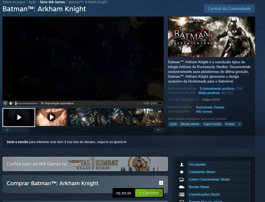Open the Muito positivas all reviews
This screenshot has width=265, height=202.
209,93
